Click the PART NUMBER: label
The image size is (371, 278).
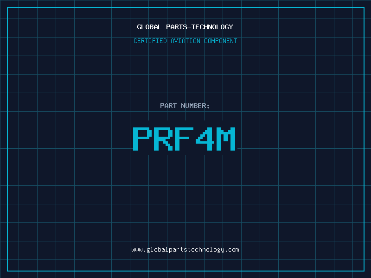coord(185,106)
